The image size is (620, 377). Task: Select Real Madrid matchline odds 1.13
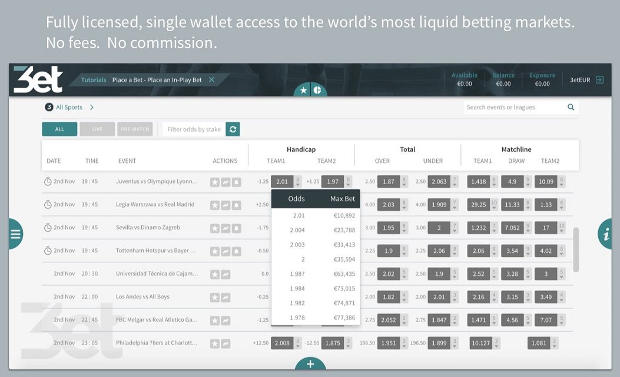click(546, 204)
